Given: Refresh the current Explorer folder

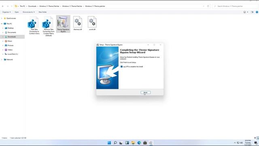Looking at the screenshot, I should [x=208, y=6].
